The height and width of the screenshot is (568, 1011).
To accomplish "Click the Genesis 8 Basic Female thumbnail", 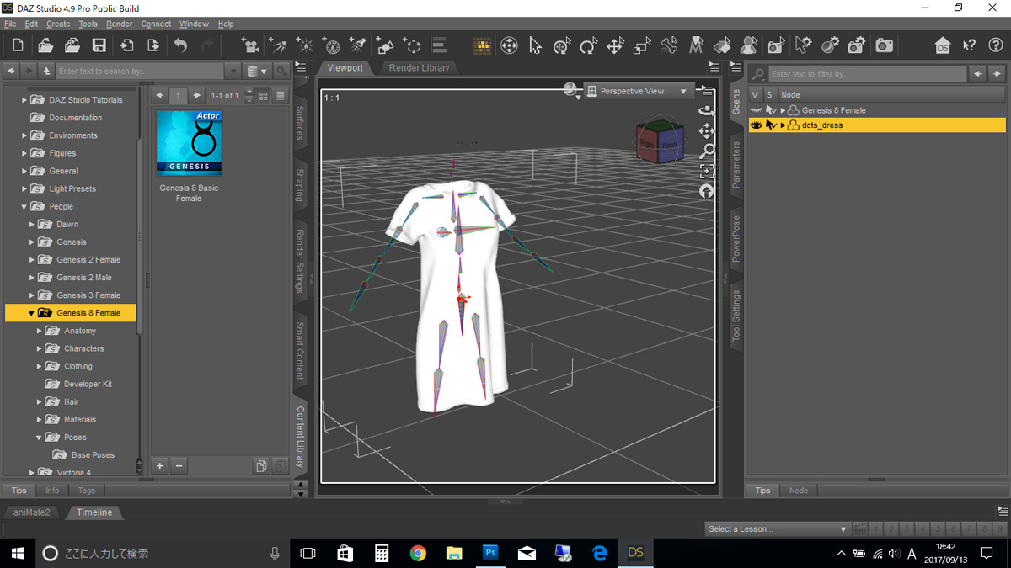I will pyautogui.click(x=189, y=142).
